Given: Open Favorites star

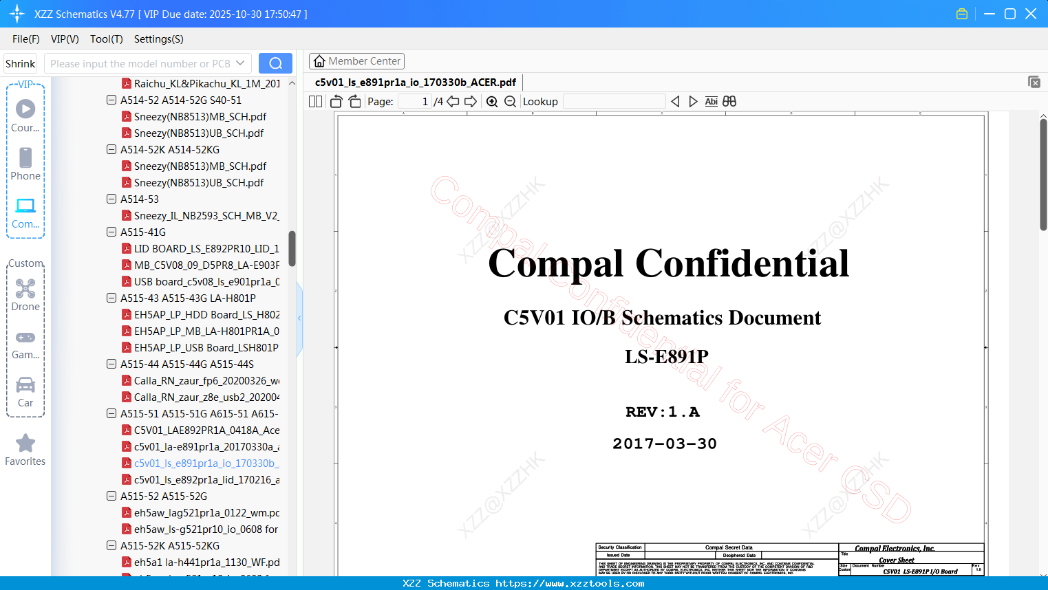Looking at the screenshot, I should pos(25,443).
